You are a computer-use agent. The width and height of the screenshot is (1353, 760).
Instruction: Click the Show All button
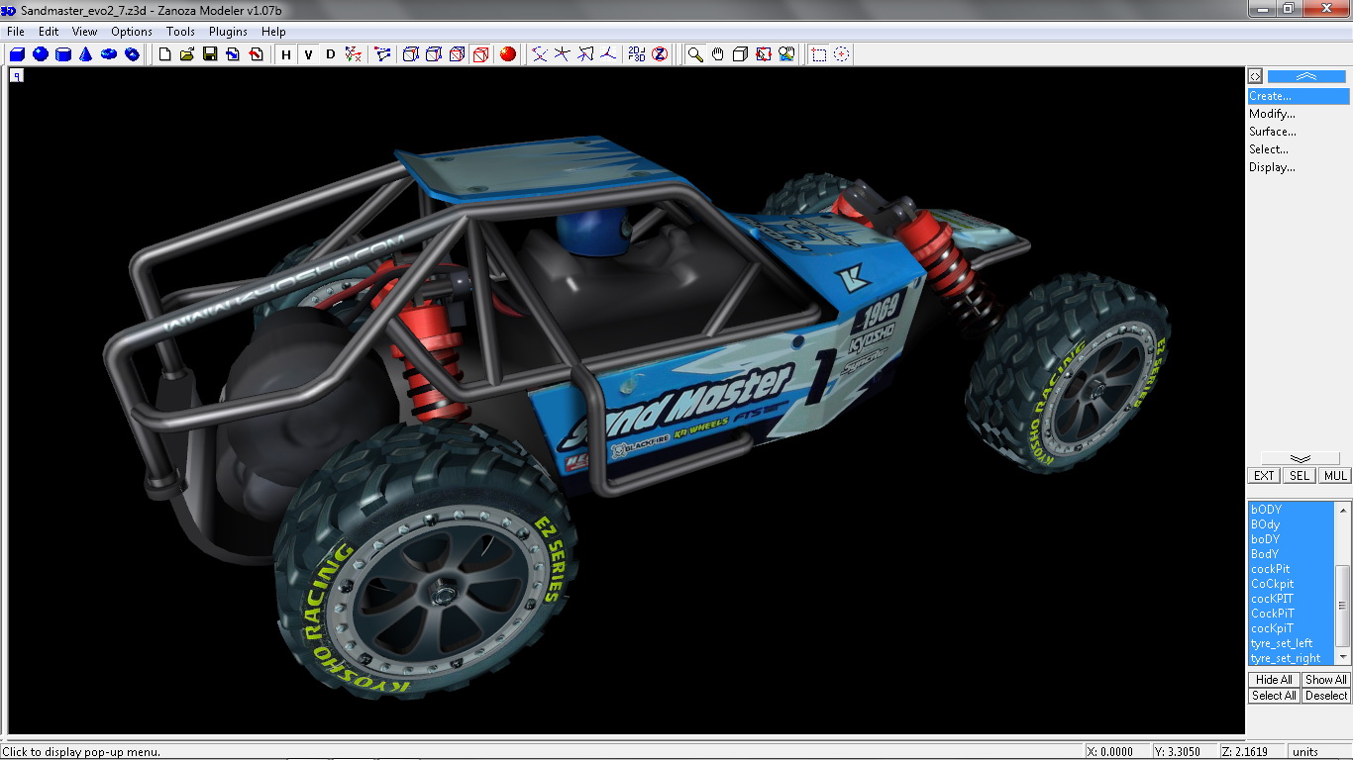pos(1325,680)
